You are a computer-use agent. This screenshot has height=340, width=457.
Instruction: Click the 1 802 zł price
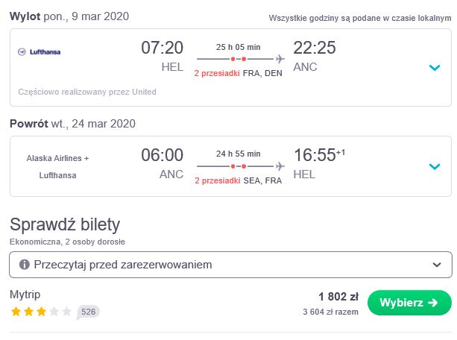click(338, 297)
